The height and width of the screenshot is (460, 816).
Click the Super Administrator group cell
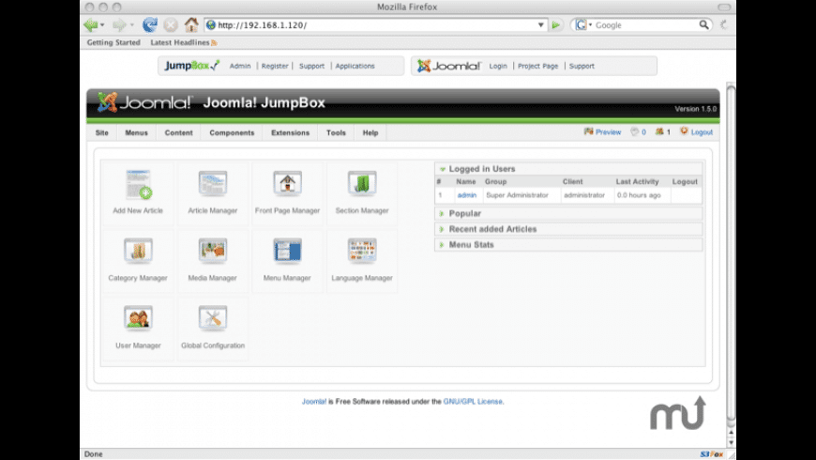pos(518,195)
